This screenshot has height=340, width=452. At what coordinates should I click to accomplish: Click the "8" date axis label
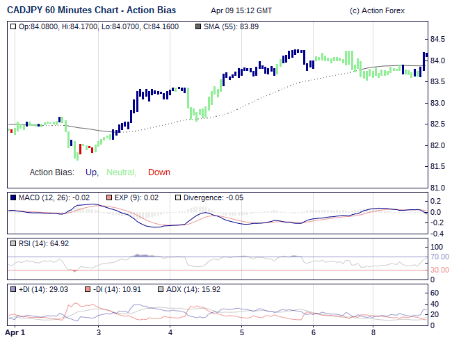click(373, 332)
